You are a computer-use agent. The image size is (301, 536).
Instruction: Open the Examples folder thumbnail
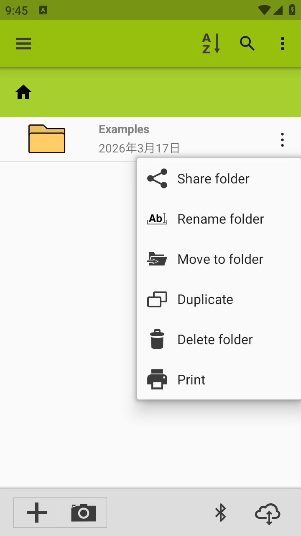[47, 139]
